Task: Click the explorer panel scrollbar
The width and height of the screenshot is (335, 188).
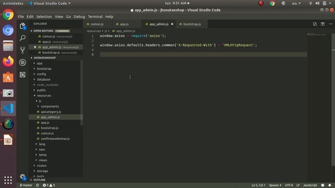Action: coord(82,93)
